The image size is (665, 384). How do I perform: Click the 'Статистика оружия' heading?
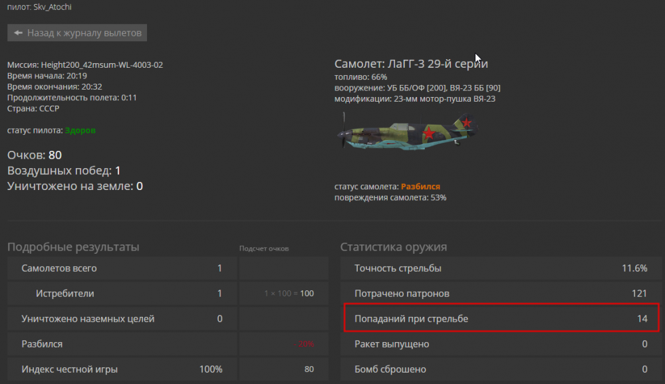coord(394,247)
